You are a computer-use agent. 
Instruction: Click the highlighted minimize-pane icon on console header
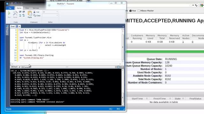click(119, 67)
